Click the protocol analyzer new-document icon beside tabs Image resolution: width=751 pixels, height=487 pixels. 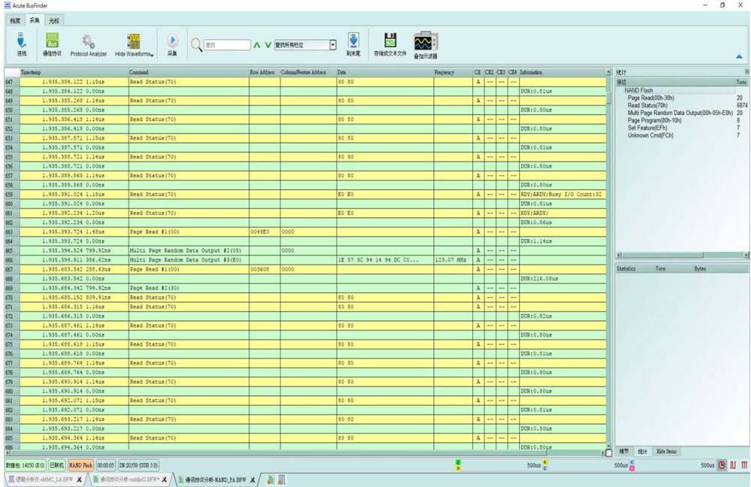[271, 479]
